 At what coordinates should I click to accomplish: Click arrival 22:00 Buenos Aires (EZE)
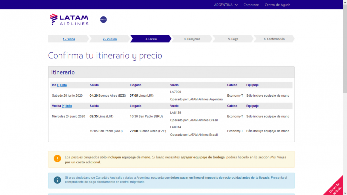pyautogui.click(x=148, y=131)
